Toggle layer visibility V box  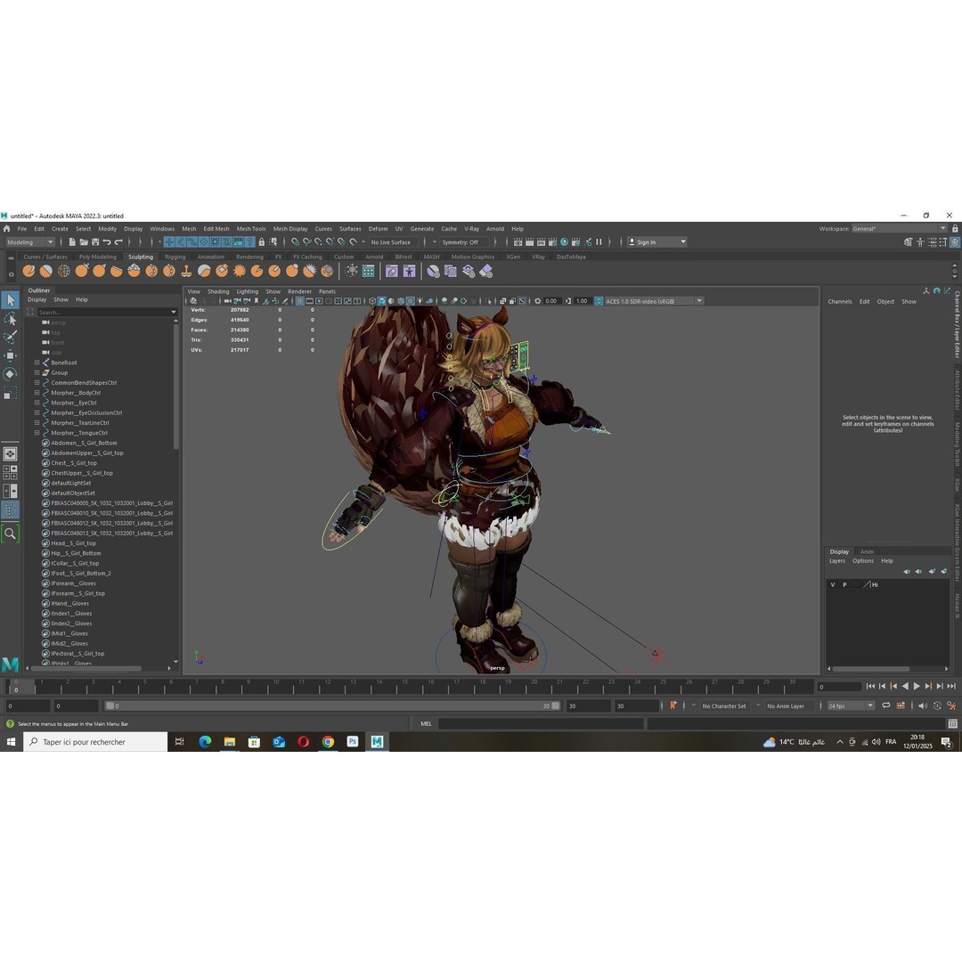pos(833,584)
